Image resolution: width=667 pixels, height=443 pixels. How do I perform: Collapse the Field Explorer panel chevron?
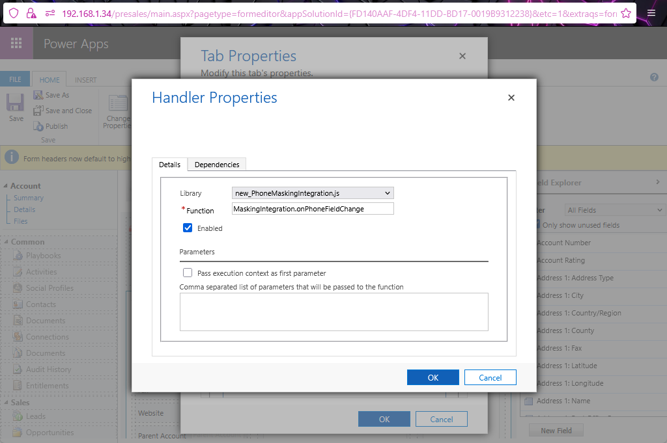657,183
